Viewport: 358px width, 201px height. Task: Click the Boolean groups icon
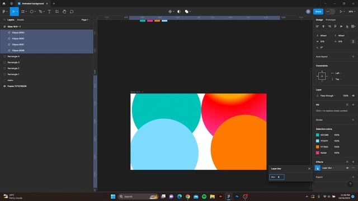coord(187,12)
